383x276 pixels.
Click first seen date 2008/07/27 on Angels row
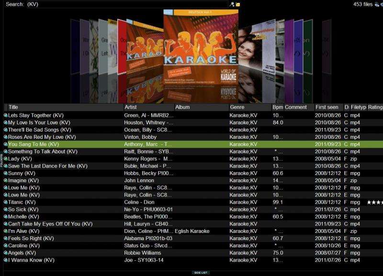pyautogui.click(x=328, y=253)
